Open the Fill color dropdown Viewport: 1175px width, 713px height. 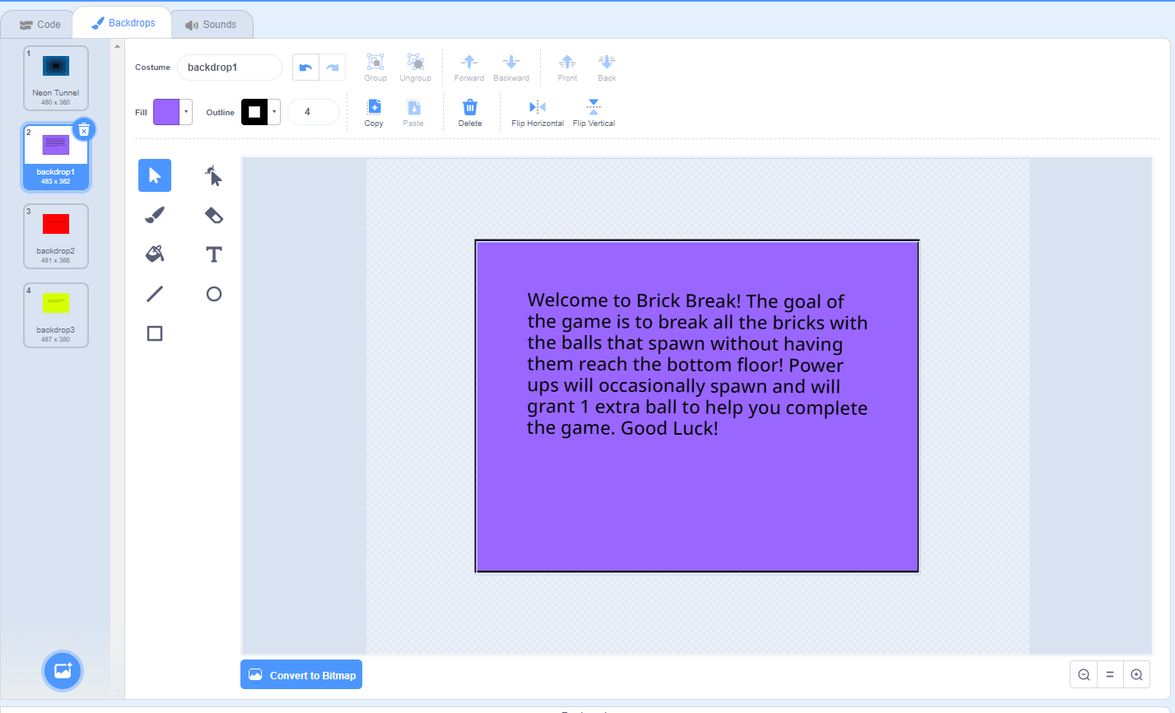point(186,111)
